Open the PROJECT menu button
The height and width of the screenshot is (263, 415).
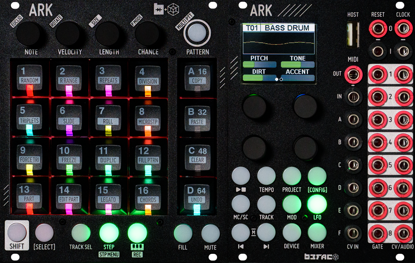pyautogui.click(x=292, y=176)
